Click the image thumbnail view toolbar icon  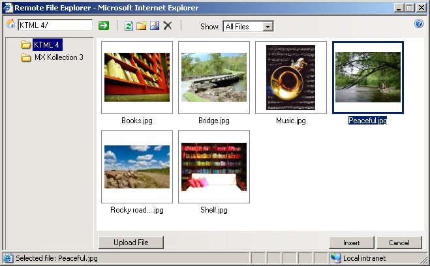155,25
